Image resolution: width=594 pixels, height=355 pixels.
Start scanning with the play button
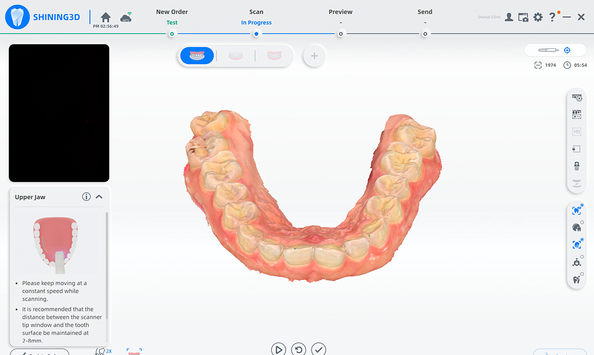click(x=279, y=349)
